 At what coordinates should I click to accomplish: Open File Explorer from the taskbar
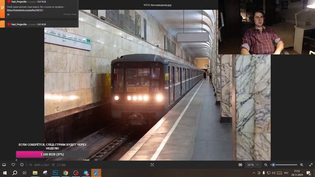[35, 173]
